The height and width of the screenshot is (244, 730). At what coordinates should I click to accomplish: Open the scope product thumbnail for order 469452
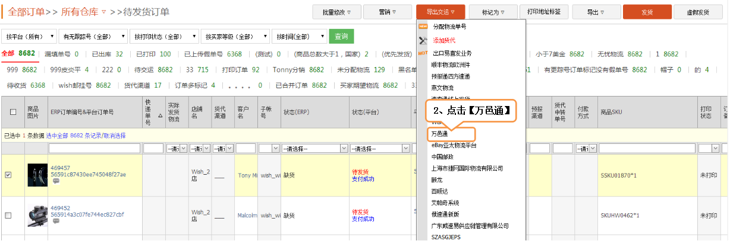pos(37,216)
